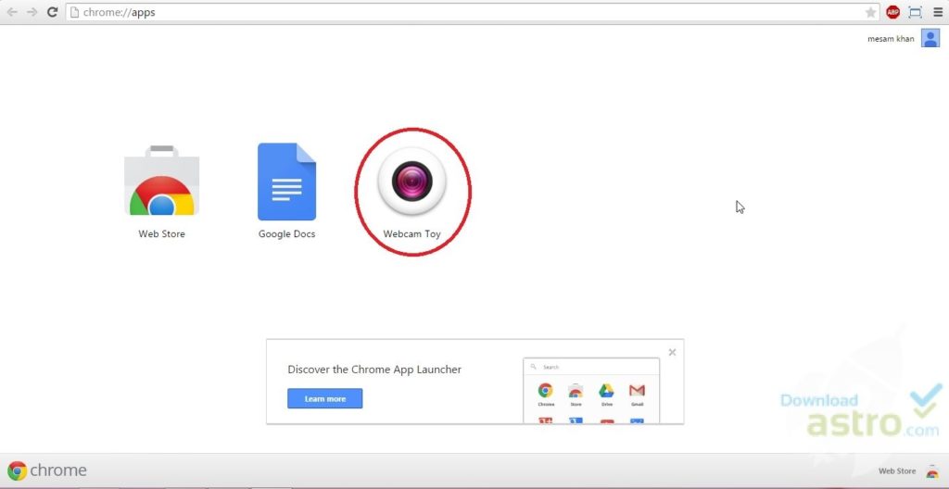Launch the Google Docs app
Screen dimensions: 949x489
287,182
